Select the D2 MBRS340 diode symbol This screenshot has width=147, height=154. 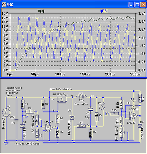[72, 118]
